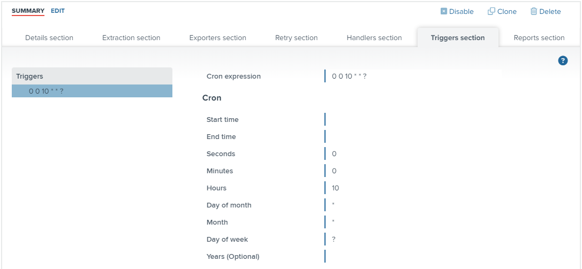Click the Delete text link
Screen dimensions: 582x269
click(x=550, y=11)
